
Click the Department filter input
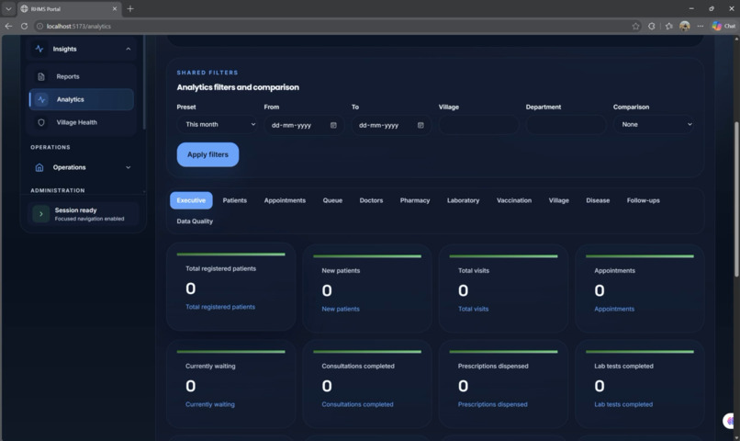[x=566, y=125]
